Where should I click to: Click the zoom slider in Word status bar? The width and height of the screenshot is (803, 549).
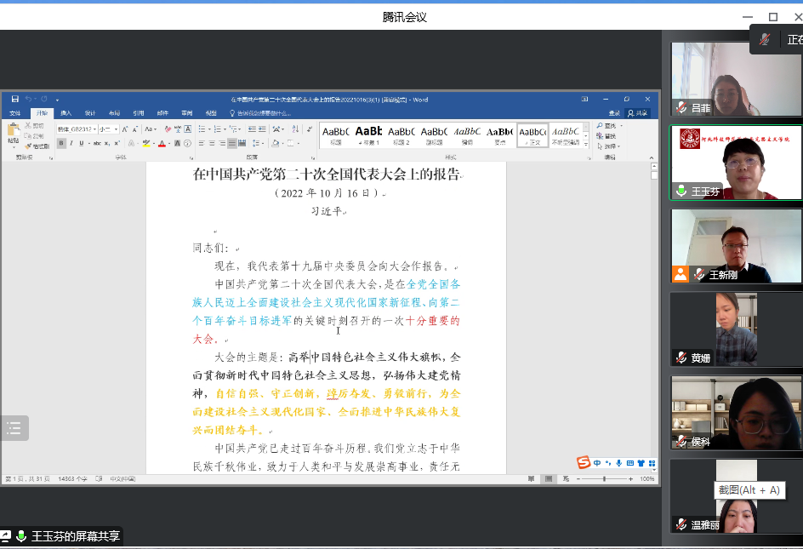(606, 479)
